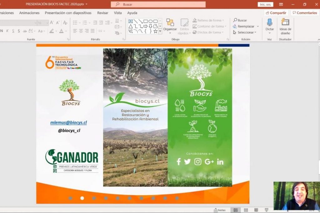Screen dimensions: 320x213
Task: Open numbering list dropdown arrow
Action: coord(90,23)
